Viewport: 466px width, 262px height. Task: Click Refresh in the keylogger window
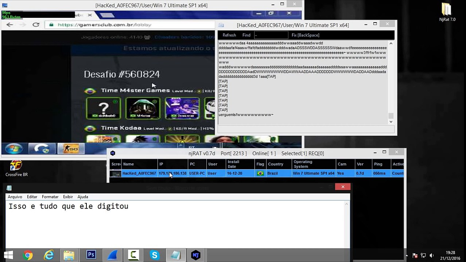point(229,35)
